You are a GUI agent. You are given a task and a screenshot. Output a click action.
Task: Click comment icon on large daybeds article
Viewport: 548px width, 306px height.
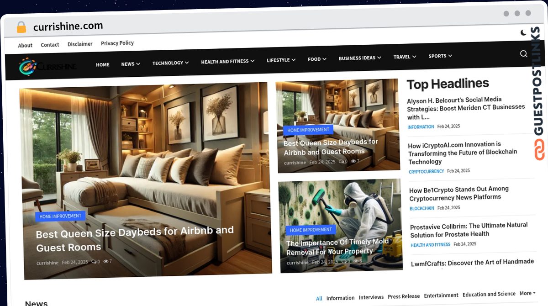click(94, 262)
